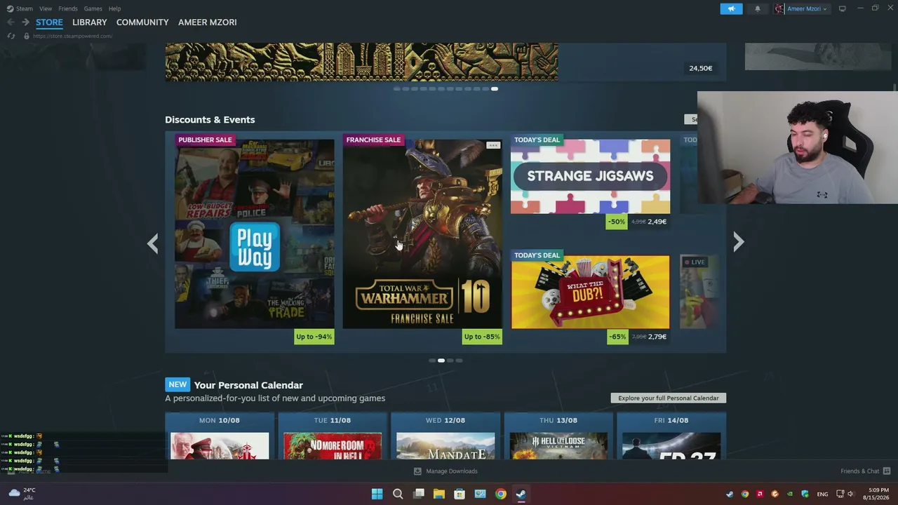Open Windows taskbar search
Viewport: 898px width, 505px height.
[398, 494]
